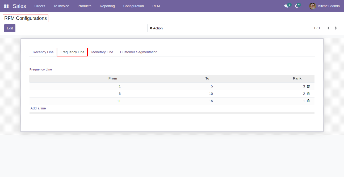Screen dimensions: 344x177
Task: Open the RFM menu
Action: pos(156,6)
